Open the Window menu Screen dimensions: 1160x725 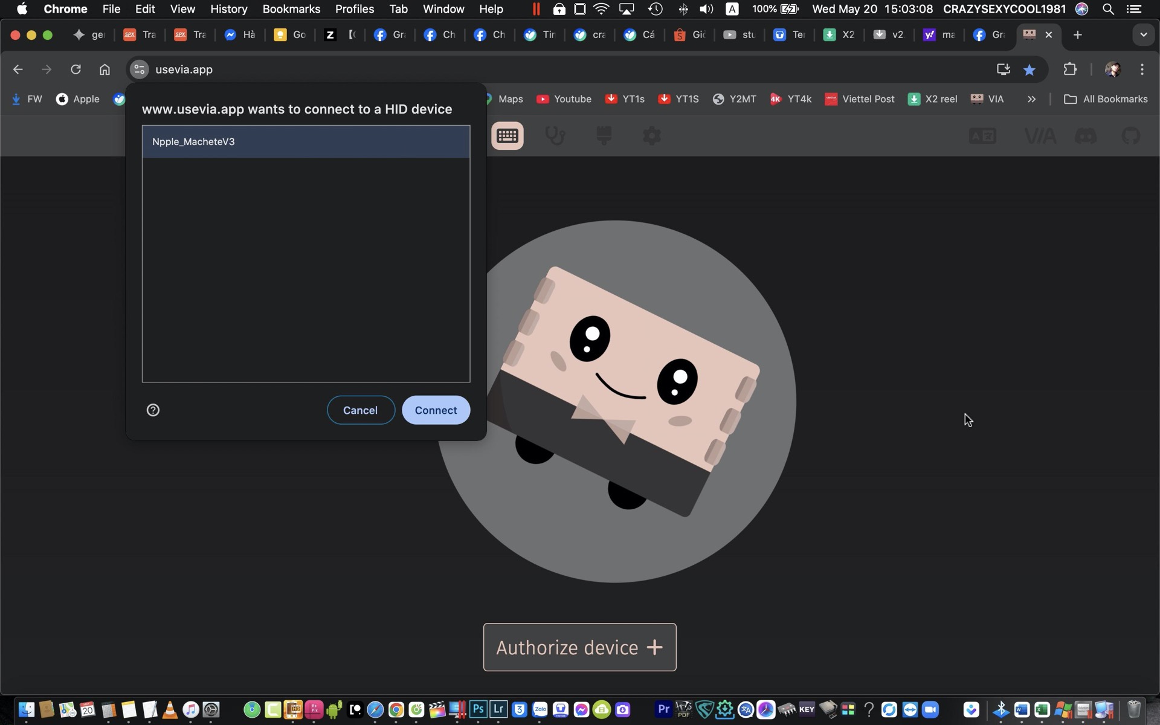coord(443,9)
